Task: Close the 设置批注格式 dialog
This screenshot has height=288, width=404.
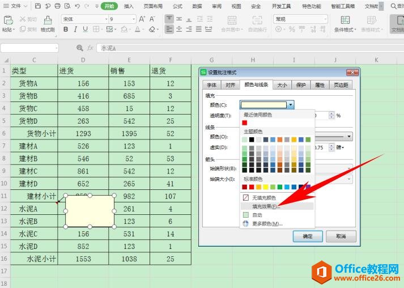Action: pyautogui.click(x=352, y=73)
